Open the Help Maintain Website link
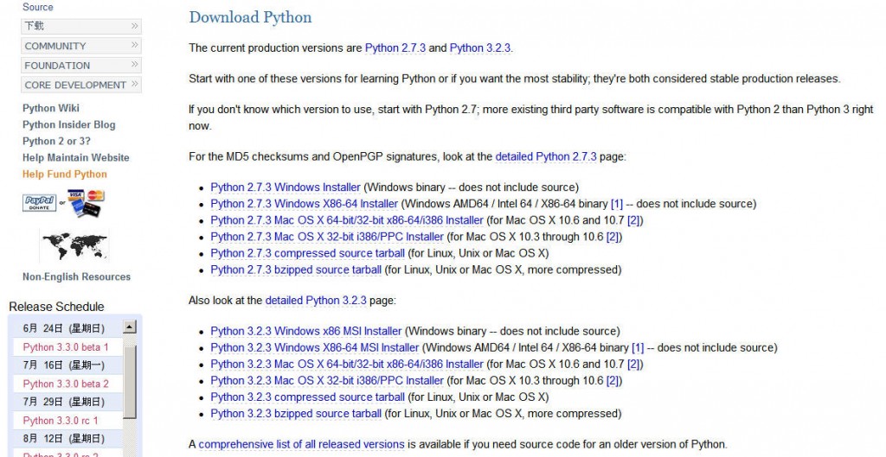The height and width of the screenshot is (457, 886). click(x=76, y=157)
